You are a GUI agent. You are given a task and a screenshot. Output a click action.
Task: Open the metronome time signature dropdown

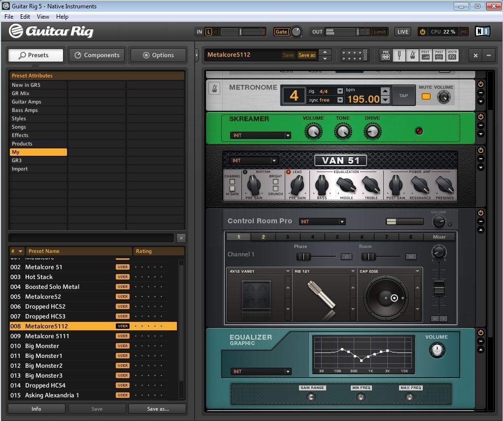click(x=339, y=91)
